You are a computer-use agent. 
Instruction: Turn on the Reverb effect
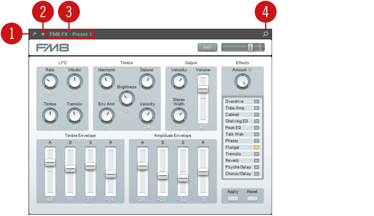(x=256, y=161)
